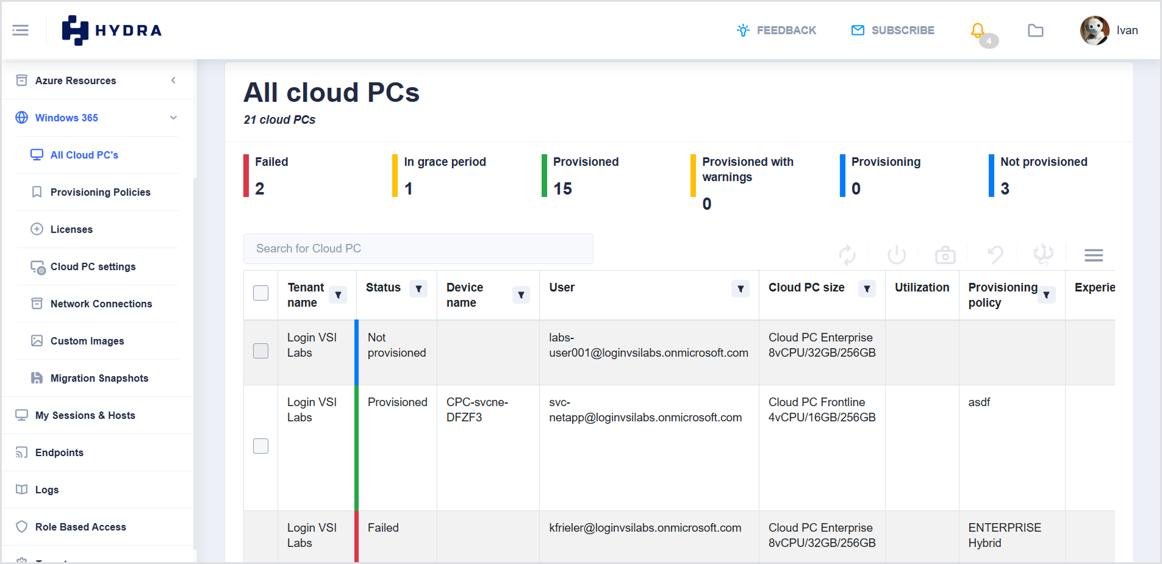This screenshot has height=564, width=1162.
Task: Click the Provisioning Policies bookmark icon
Action: 37,192
